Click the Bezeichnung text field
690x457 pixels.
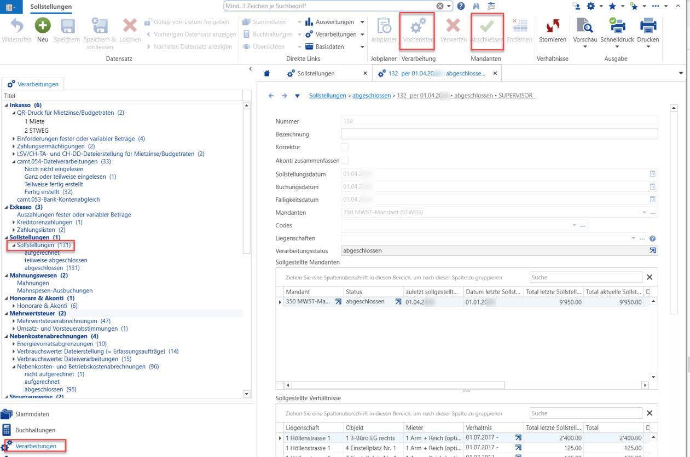[x=499, y=134]
